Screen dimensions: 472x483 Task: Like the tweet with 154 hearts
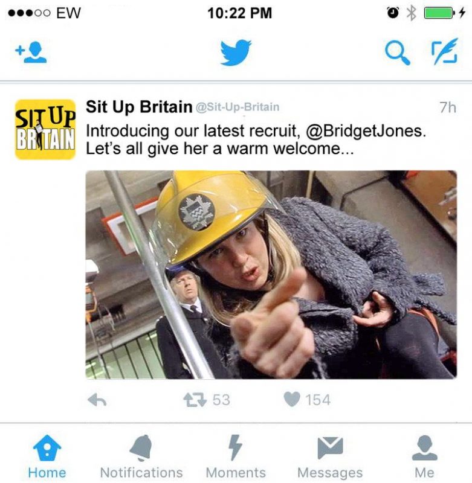(x=292, y=400)
